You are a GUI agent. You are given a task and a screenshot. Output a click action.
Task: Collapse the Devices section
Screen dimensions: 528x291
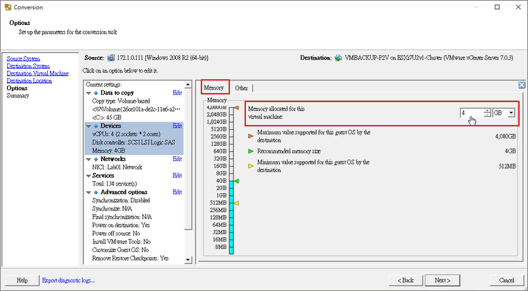point(88,126)
